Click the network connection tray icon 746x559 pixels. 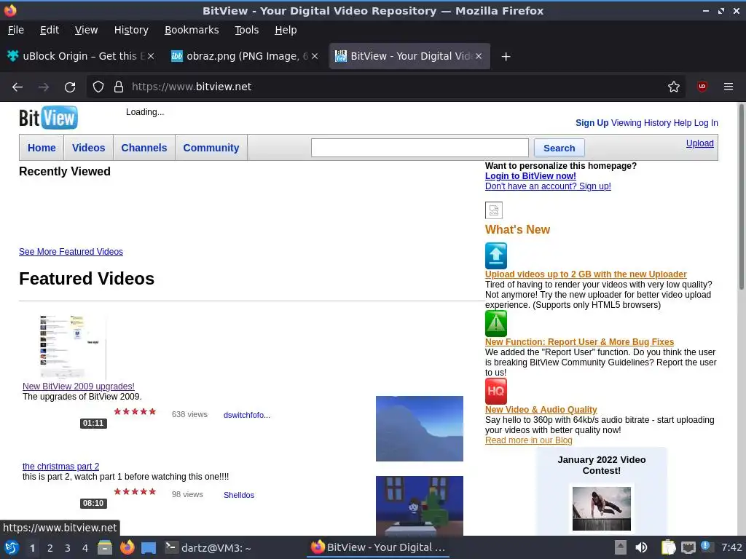click(688, 547)
